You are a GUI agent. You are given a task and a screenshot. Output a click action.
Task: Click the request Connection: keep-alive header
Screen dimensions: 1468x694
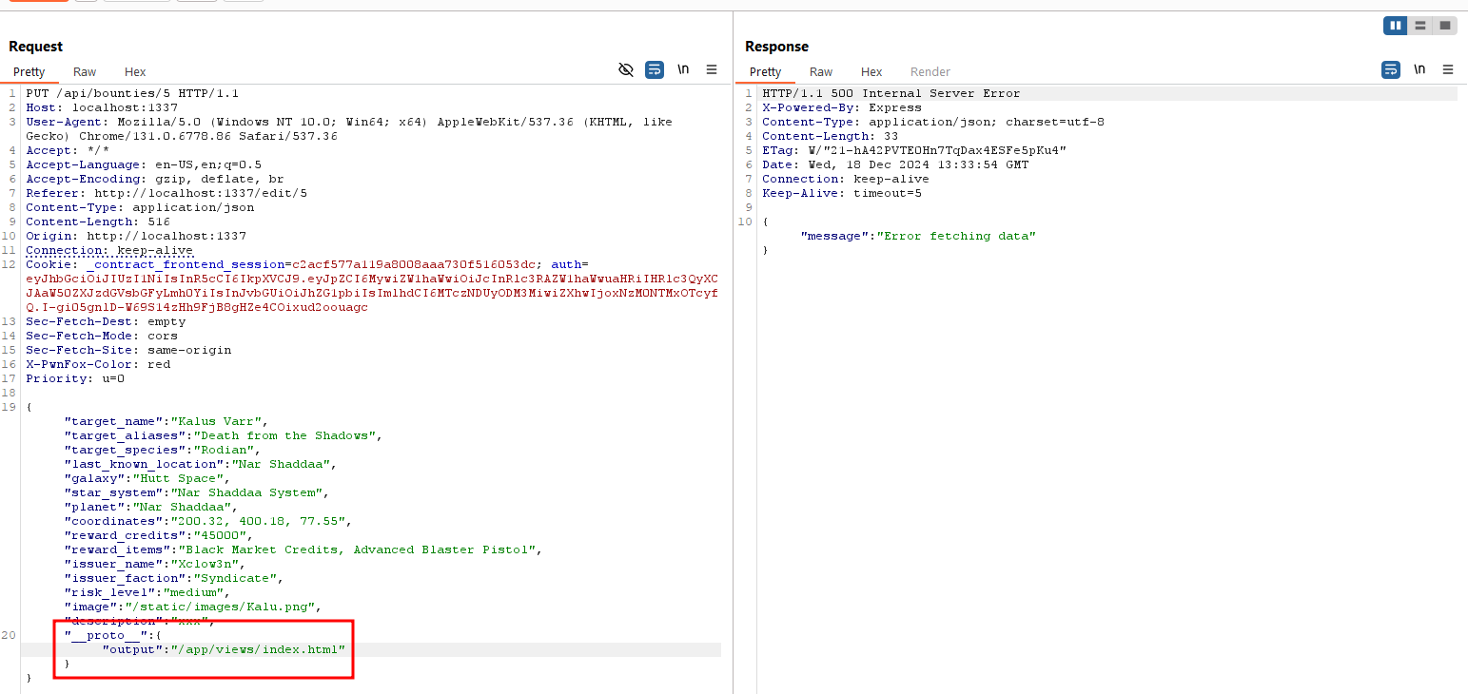tap(109, 250)
